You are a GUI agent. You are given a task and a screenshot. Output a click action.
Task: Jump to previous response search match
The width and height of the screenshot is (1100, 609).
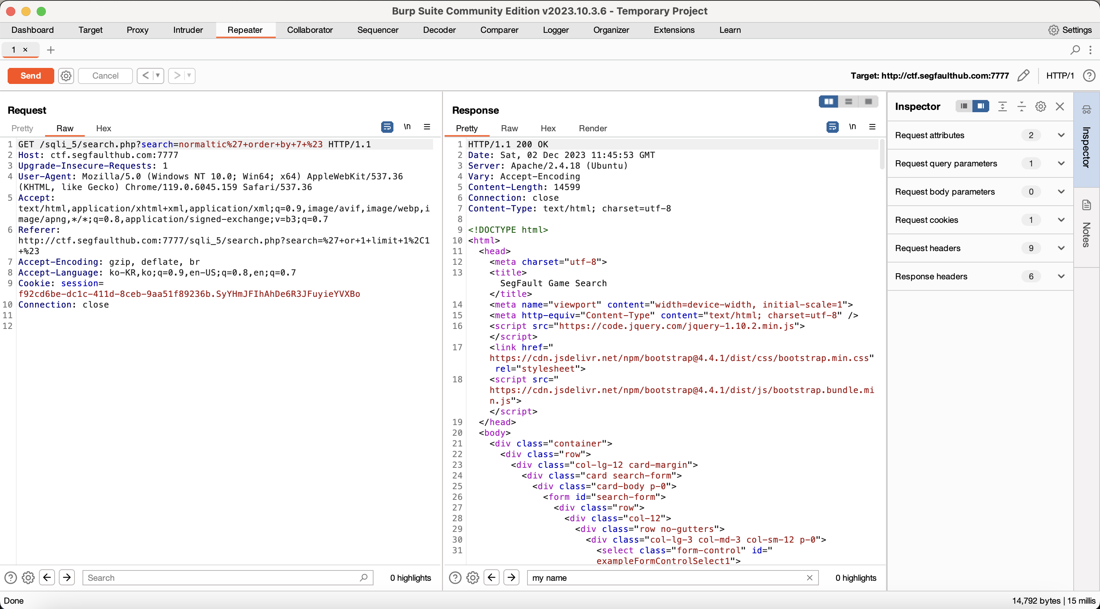coord(492,578)
